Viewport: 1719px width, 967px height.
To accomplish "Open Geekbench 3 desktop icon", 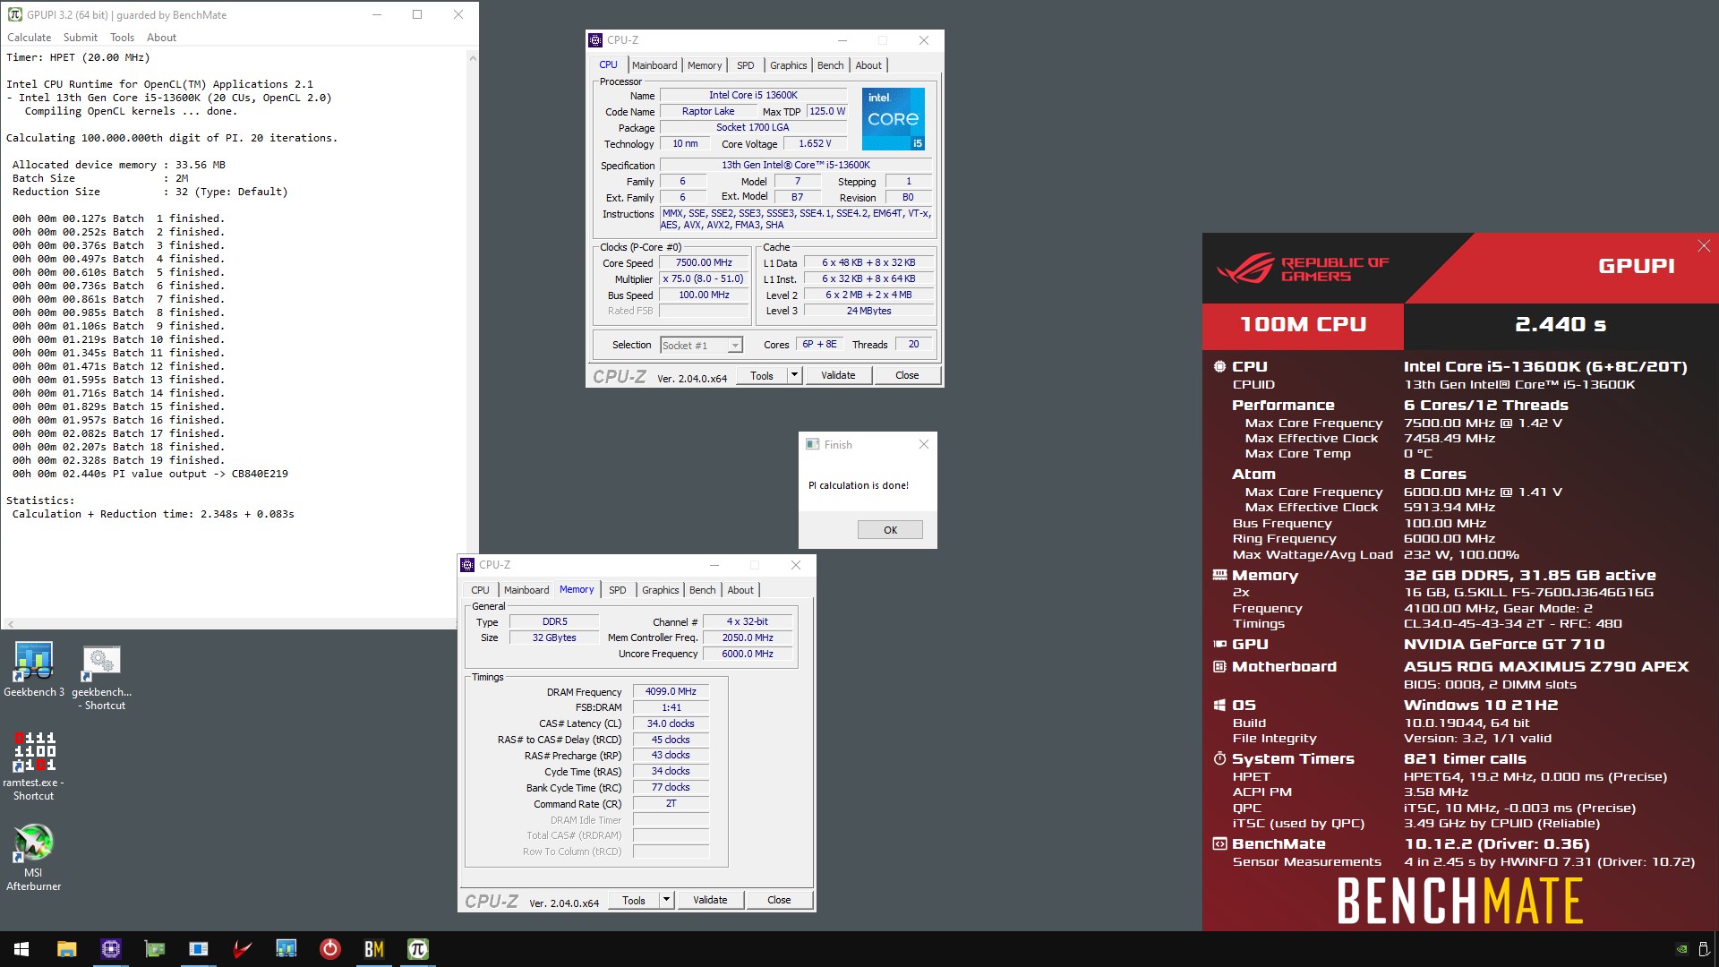I will (x=33, y=669).
